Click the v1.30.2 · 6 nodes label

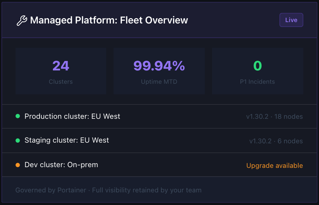coord(276,141)
